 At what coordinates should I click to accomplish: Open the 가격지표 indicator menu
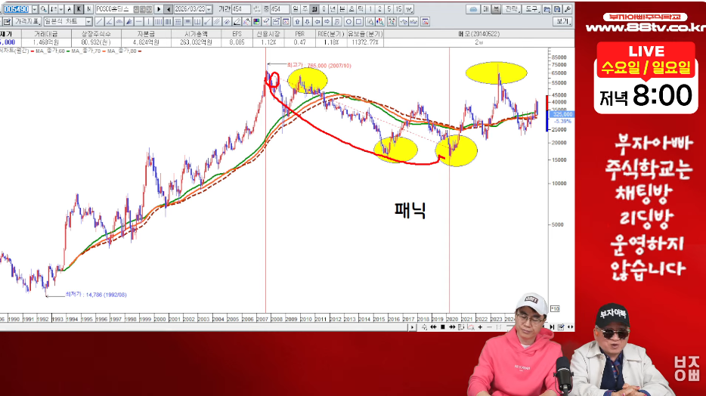click(29, 22)
